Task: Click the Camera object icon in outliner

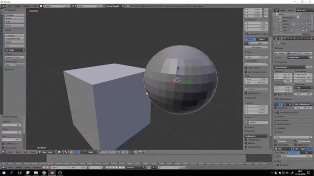Action: [281, 24]
